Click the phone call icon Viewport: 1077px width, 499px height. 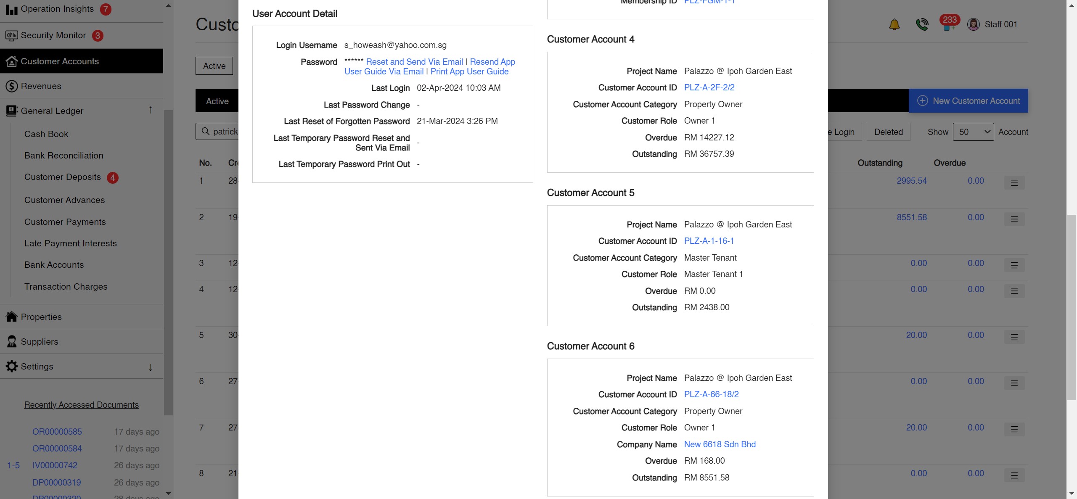[x=922, y=24]
